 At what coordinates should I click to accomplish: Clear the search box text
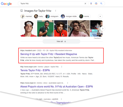click(x=85, y=4)
